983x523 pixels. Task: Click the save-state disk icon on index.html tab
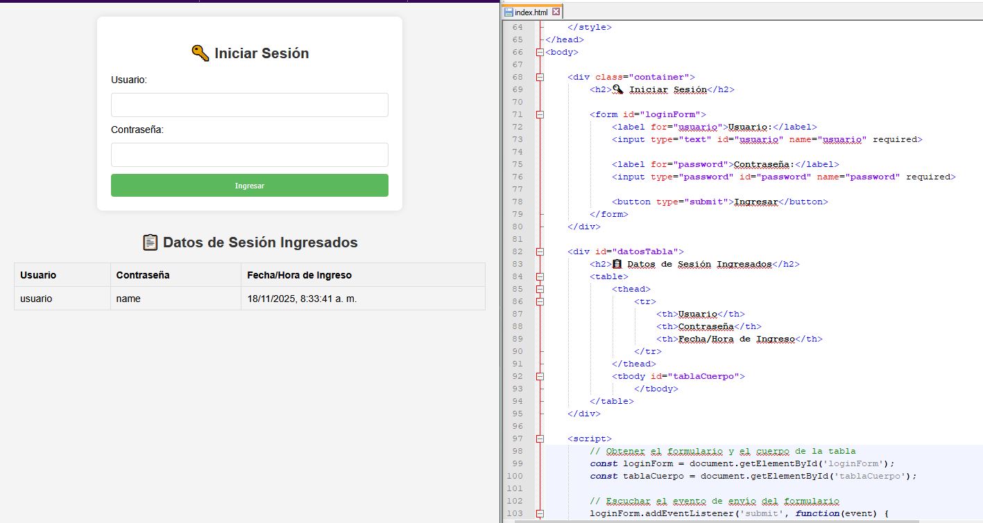pos(508,12)
